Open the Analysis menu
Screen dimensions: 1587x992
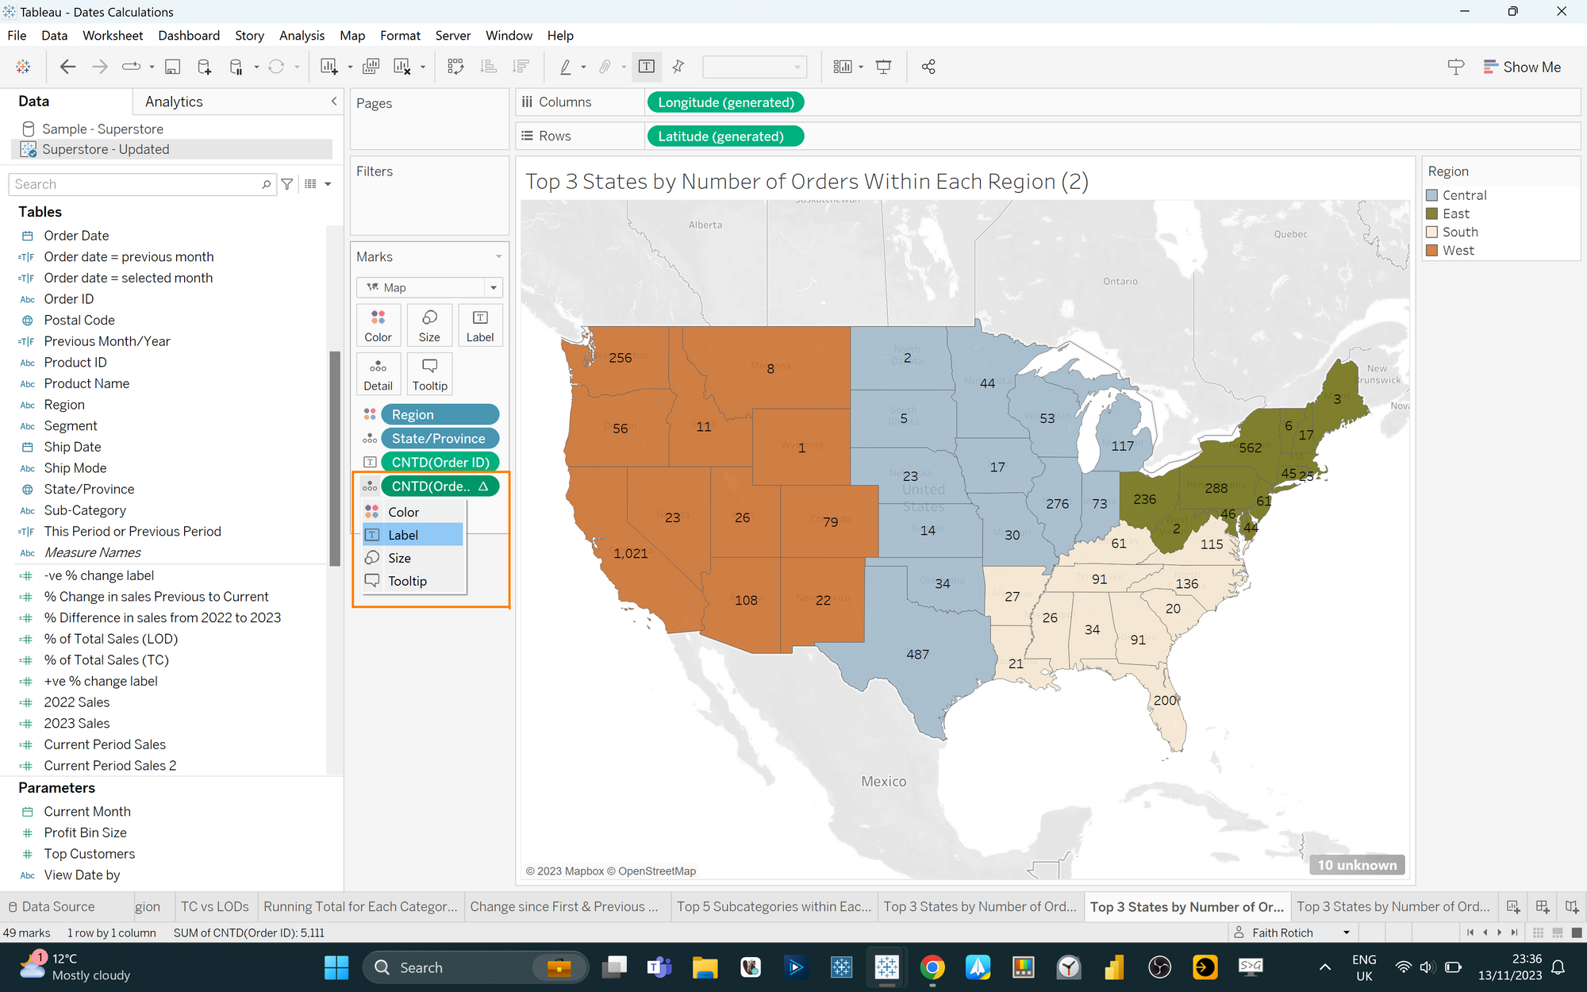coord(302,36)
